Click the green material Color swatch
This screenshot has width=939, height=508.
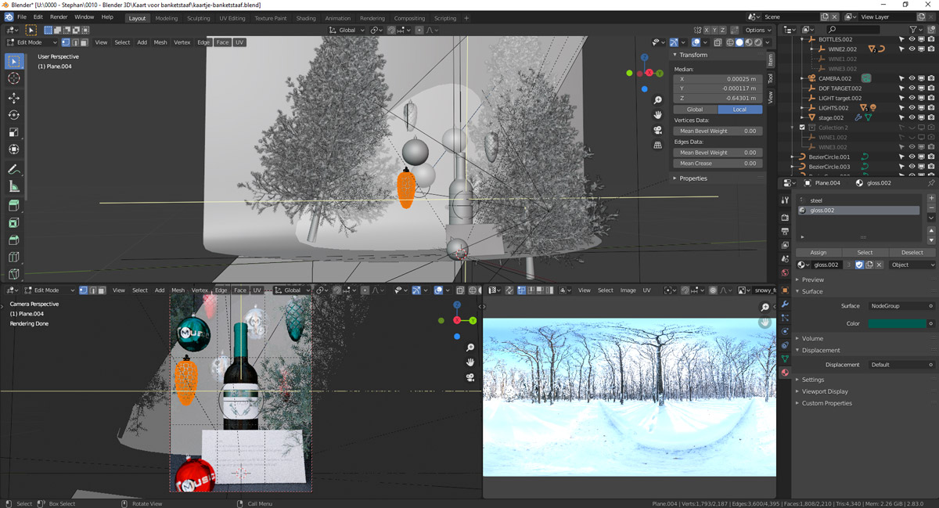[x=897, y=323]
